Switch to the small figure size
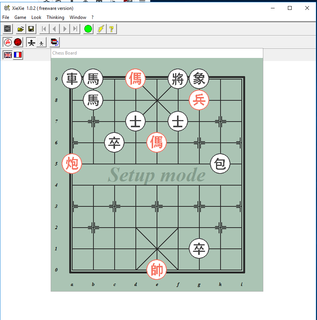The width and height of the screenshot is (317, 320). [41, 42]
